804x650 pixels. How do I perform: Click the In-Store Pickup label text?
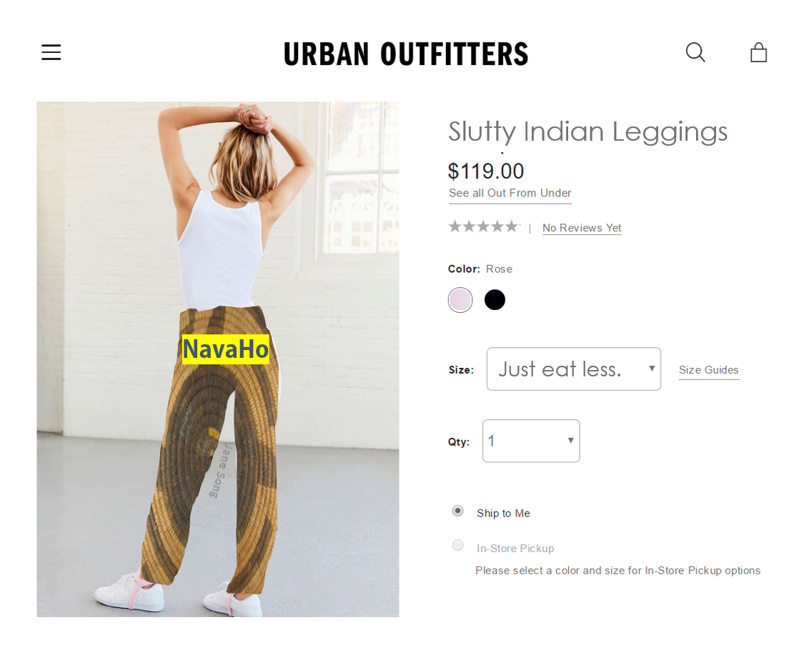click(x=515, y=549)
